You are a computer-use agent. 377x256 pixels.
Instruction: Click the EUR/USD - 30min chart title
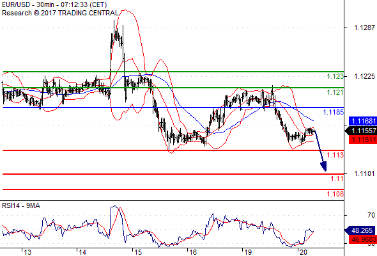[54, 4]
